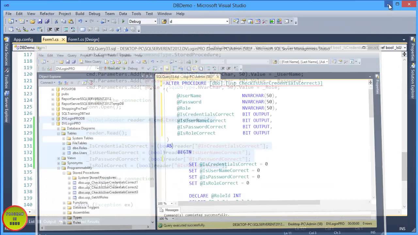Screen dimensions: 418x235
Task: Open the members dropdown at editor top right
Action: 405,48
